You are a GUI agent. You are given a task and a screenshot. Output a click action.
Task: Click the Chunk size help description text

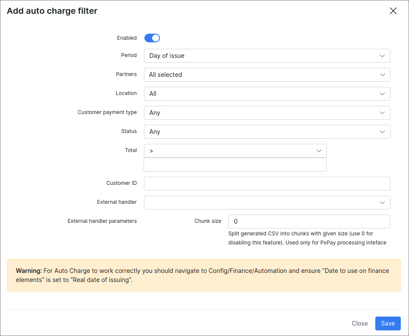307,238
